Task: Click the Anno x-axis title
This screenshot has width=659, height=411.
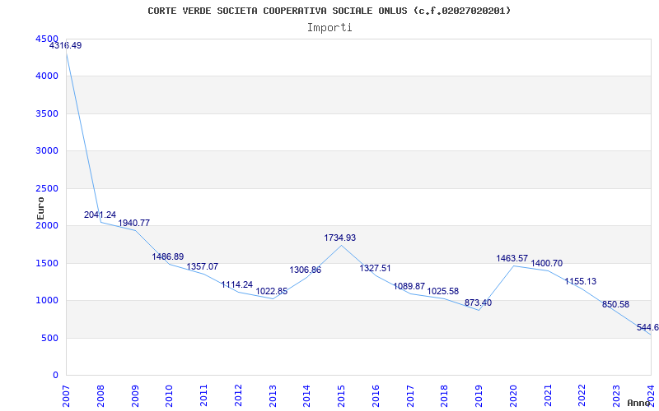Action: coord(639,403)
